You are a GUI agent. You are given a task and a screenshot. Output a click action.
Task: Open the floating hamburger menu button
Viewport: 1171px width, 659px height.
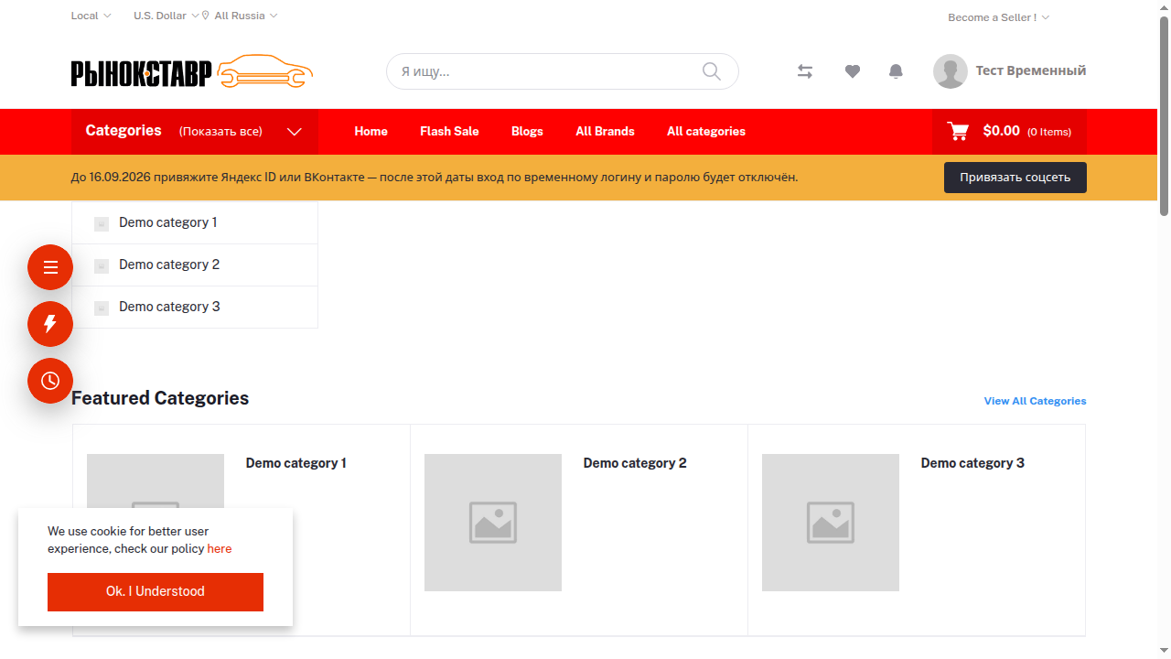tap(50, 267)
